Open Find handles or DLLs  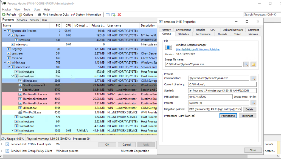click(x=53, y=15)
